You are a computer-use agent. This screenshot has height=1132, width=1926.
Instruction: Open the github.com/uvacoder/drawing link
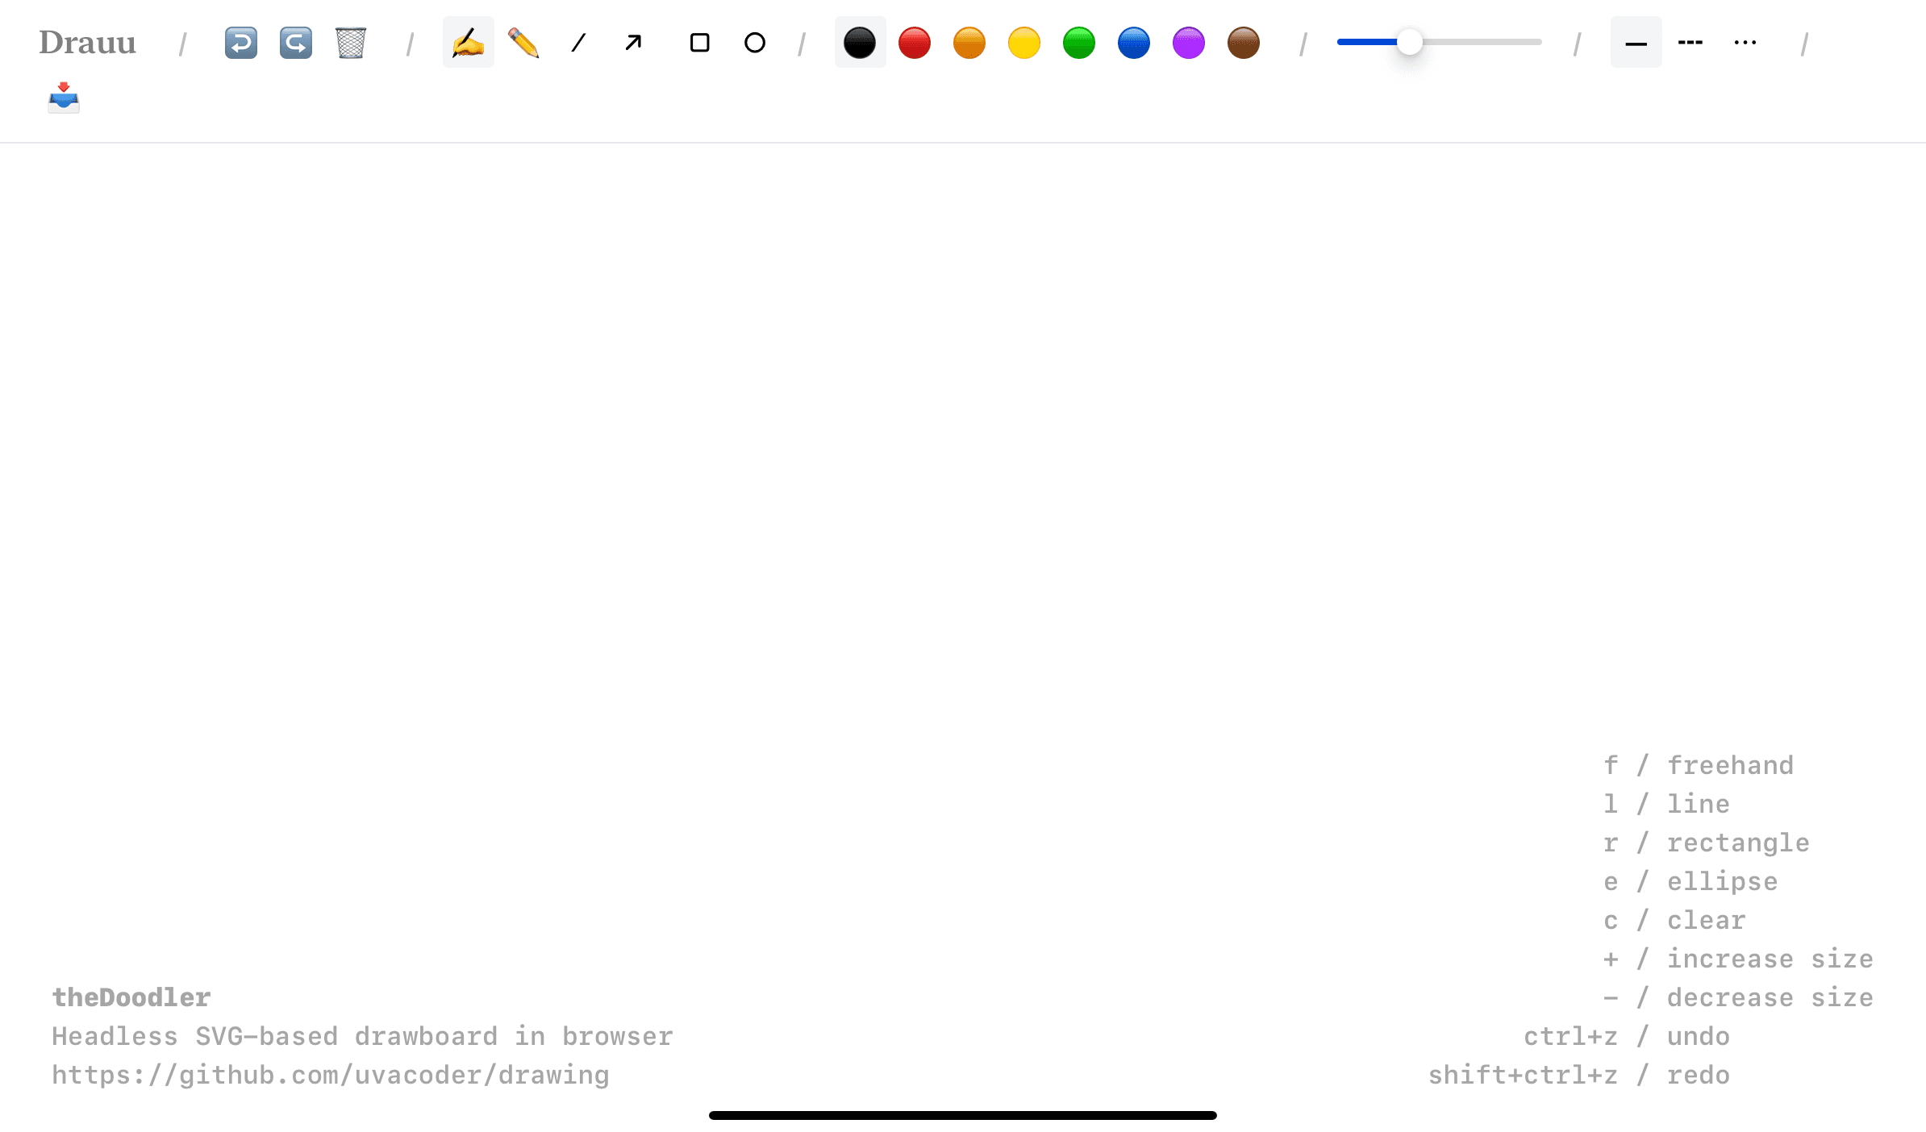pos(331,1075)
